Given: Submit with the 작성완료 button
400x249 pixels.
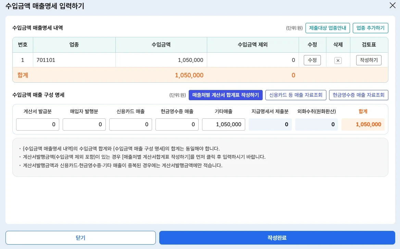Looking at the screenshot, I should pyautogui.click(x=277, y=238).
